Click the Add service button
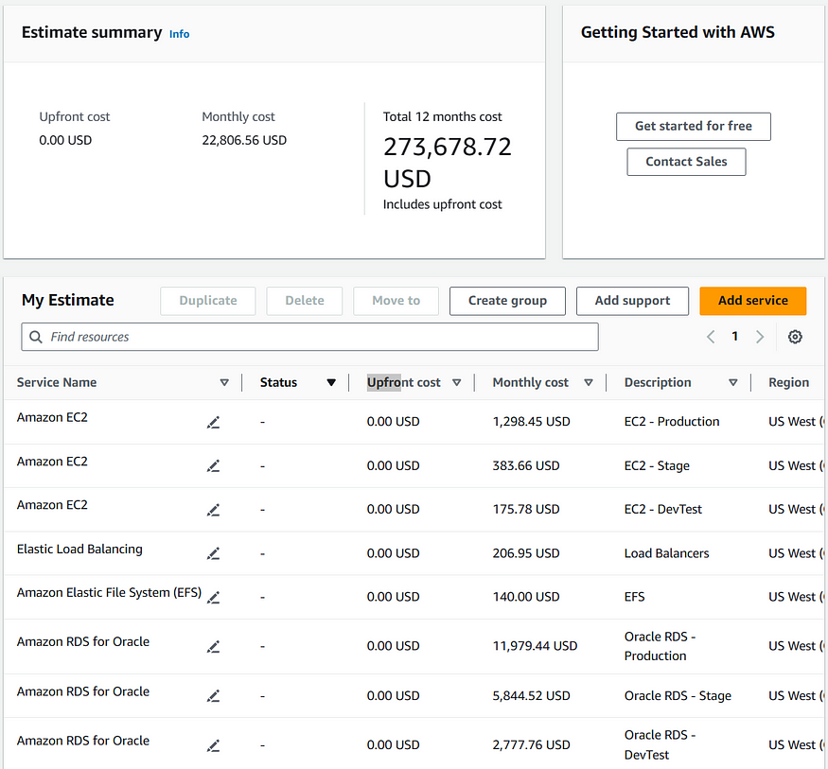The height and width of the screenshot is (769, 828). (752, 301)
